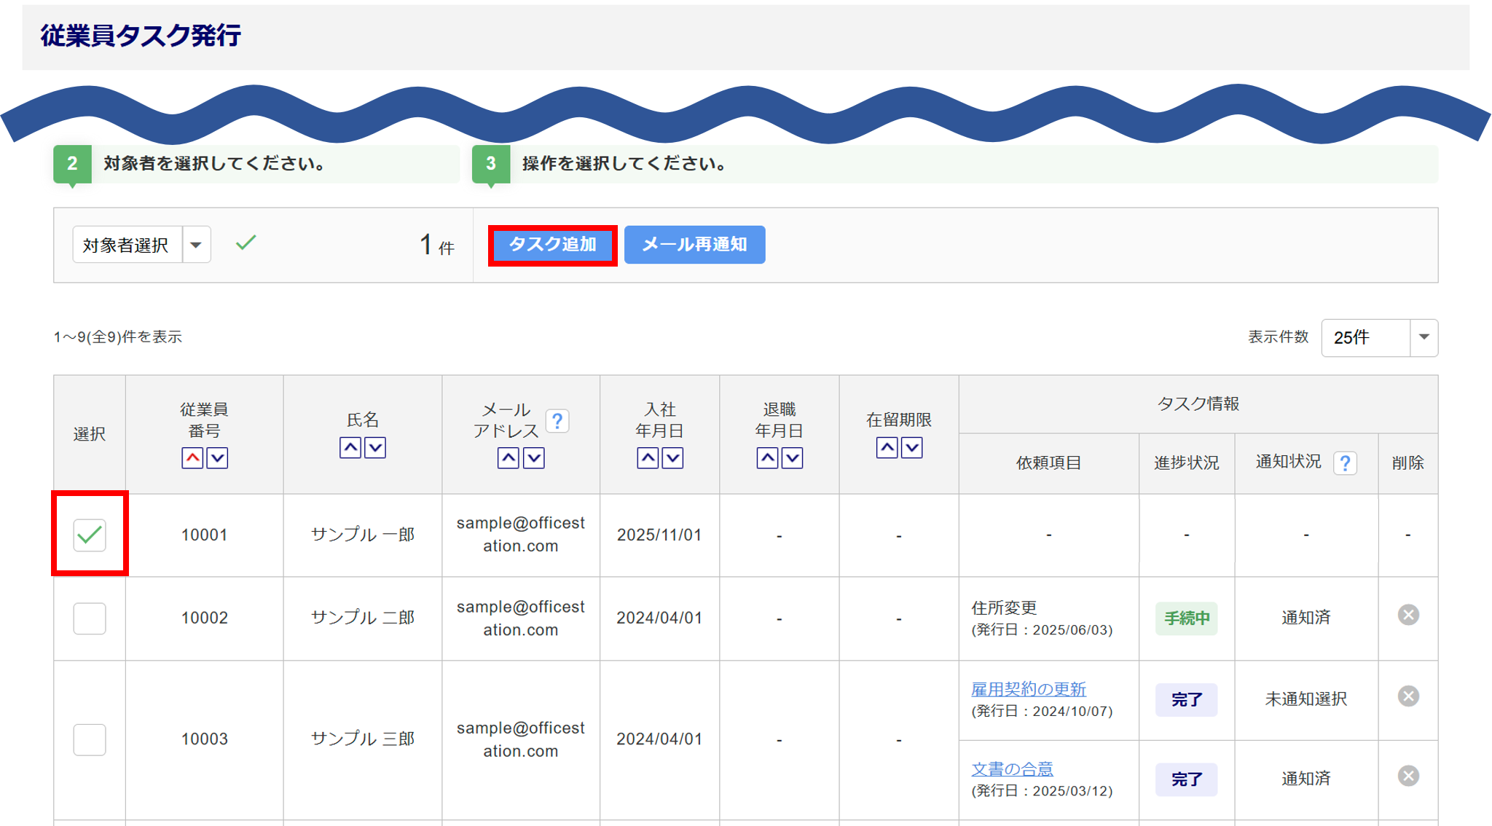Delete the 住所変更 task with X icon

coord(1407,615)
